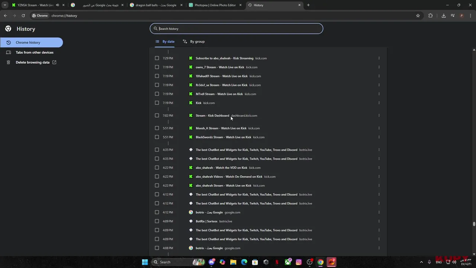476x268 pixels.
Task: Close the Photopea browser tab
Action: (x=241, y=5)
